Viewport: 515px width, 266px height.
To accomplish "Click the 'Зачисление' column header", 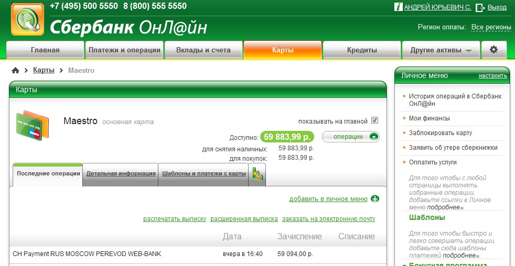I will [x=300, y=237].
